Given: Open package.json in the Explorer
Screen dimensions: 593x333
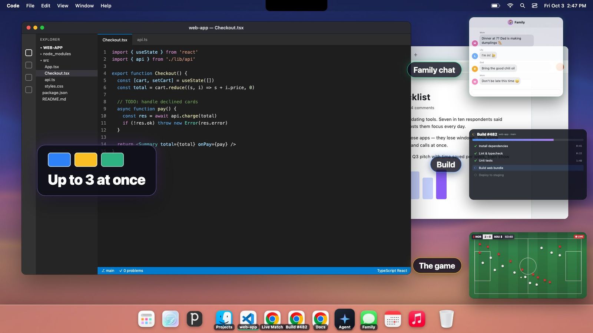Looking at the screenshot, I should click(55, 93).
